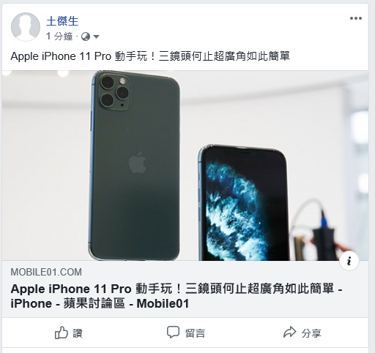Click the globe public privacy icon
The image size is (375, 353).
[x=86, y=37]
